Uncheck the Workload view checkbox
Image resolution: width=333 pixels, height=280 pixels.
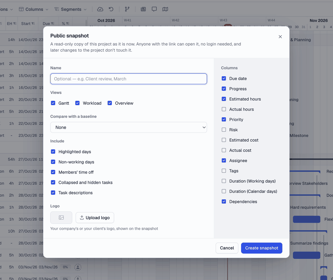pos(78,103)
